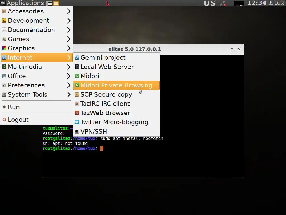Image resolution: width=286 pixels, height=215 pixels.
Task: Choose Logout from the Applications menu
Action: click(37, 120)
